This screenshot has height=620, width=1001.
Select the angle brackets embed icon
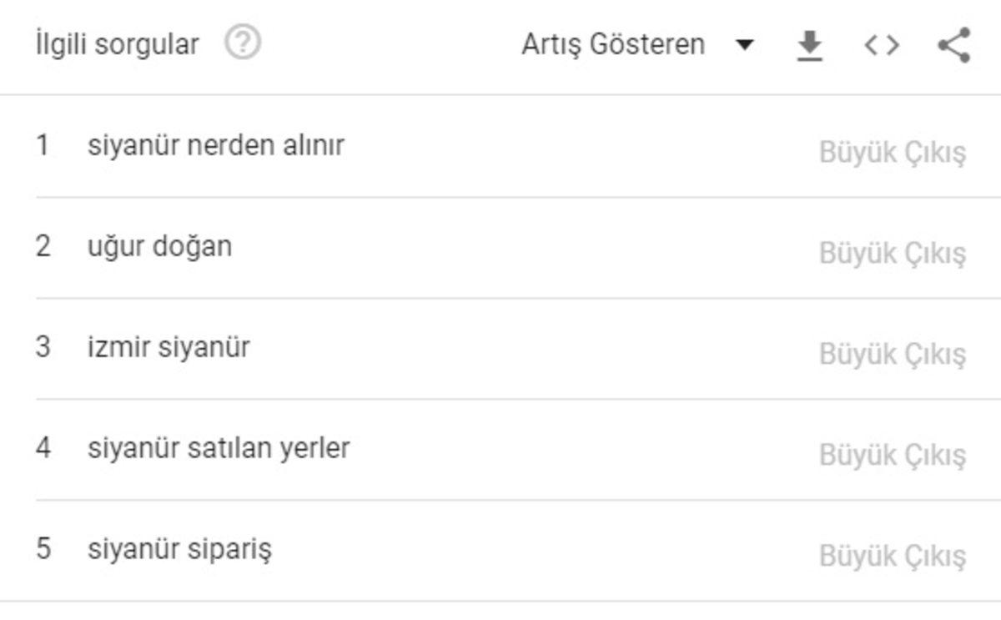884,45
